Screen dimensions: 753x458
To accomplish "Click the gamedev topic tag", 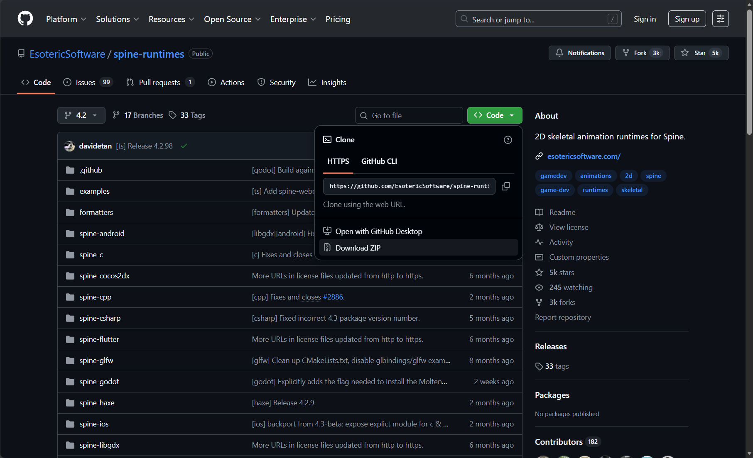I will pyautogui.click(x=553, y=176).
